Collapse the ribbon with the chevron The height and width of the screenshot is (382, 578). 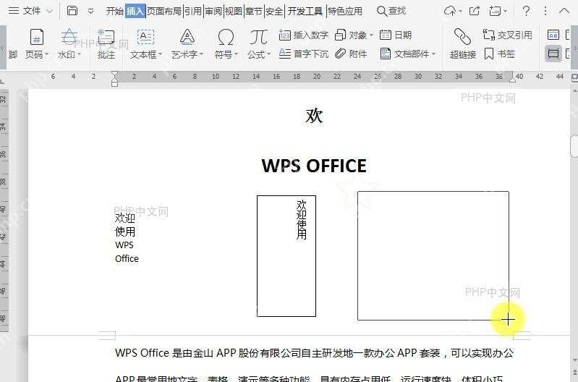click(564, 11)
